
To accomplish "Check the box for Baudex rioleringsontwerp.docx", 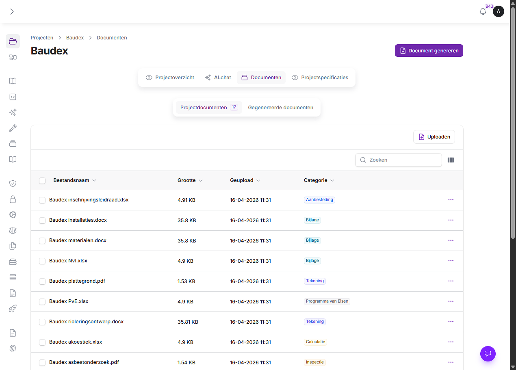I will click(42, 322).
